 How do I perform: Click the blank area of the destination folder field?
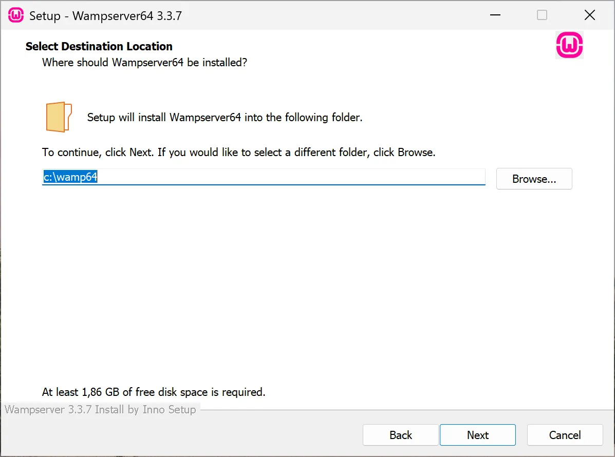[x=288, y=178]
